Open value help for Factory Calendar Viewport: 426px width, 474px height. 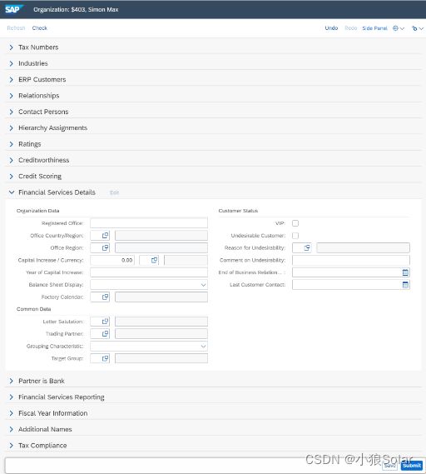click(105, 297)
